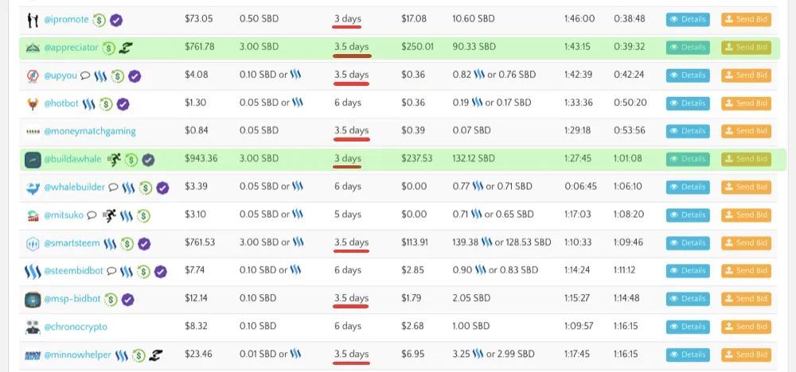Click the 5 days cell in @mitsuko row

point(348,215)
